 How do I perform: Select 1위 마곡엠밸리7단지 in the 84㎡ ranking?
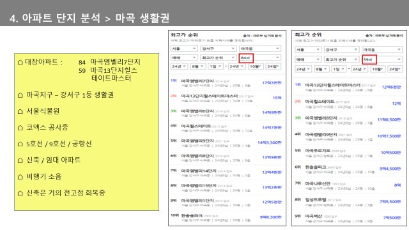point(226,83)
